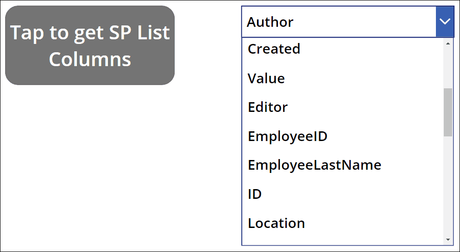Collapse the dropdown with the chevron button
Screen dimensions: 460x252
[445, 22]
